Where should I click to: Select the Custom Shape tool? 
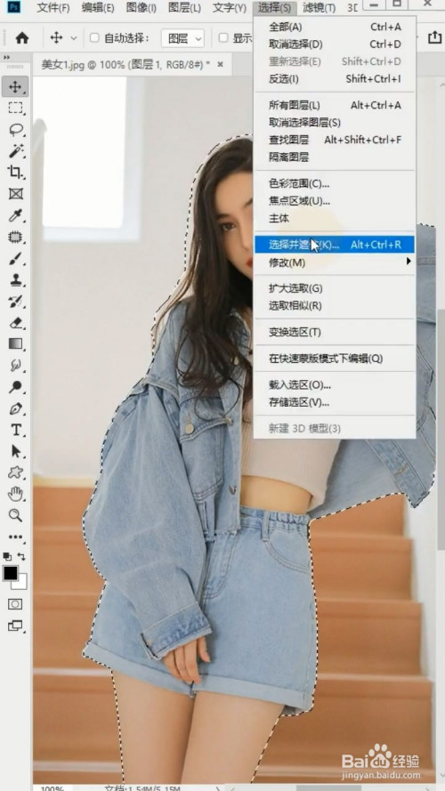pos(15,472)
